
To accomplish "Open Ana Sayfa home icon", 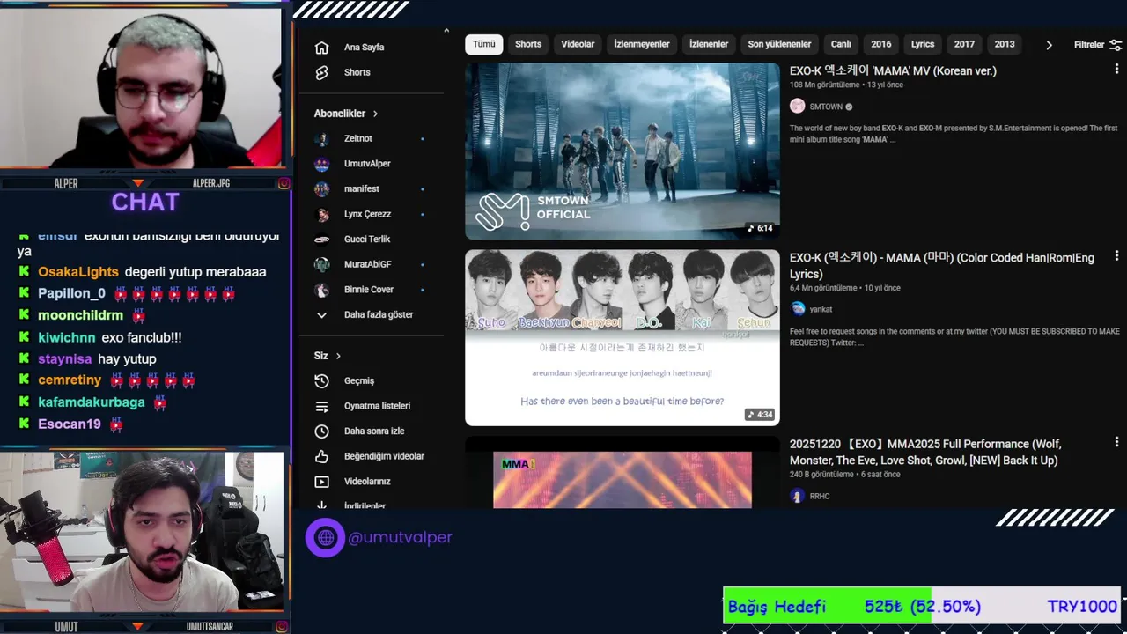I will [x=321, y=48].
